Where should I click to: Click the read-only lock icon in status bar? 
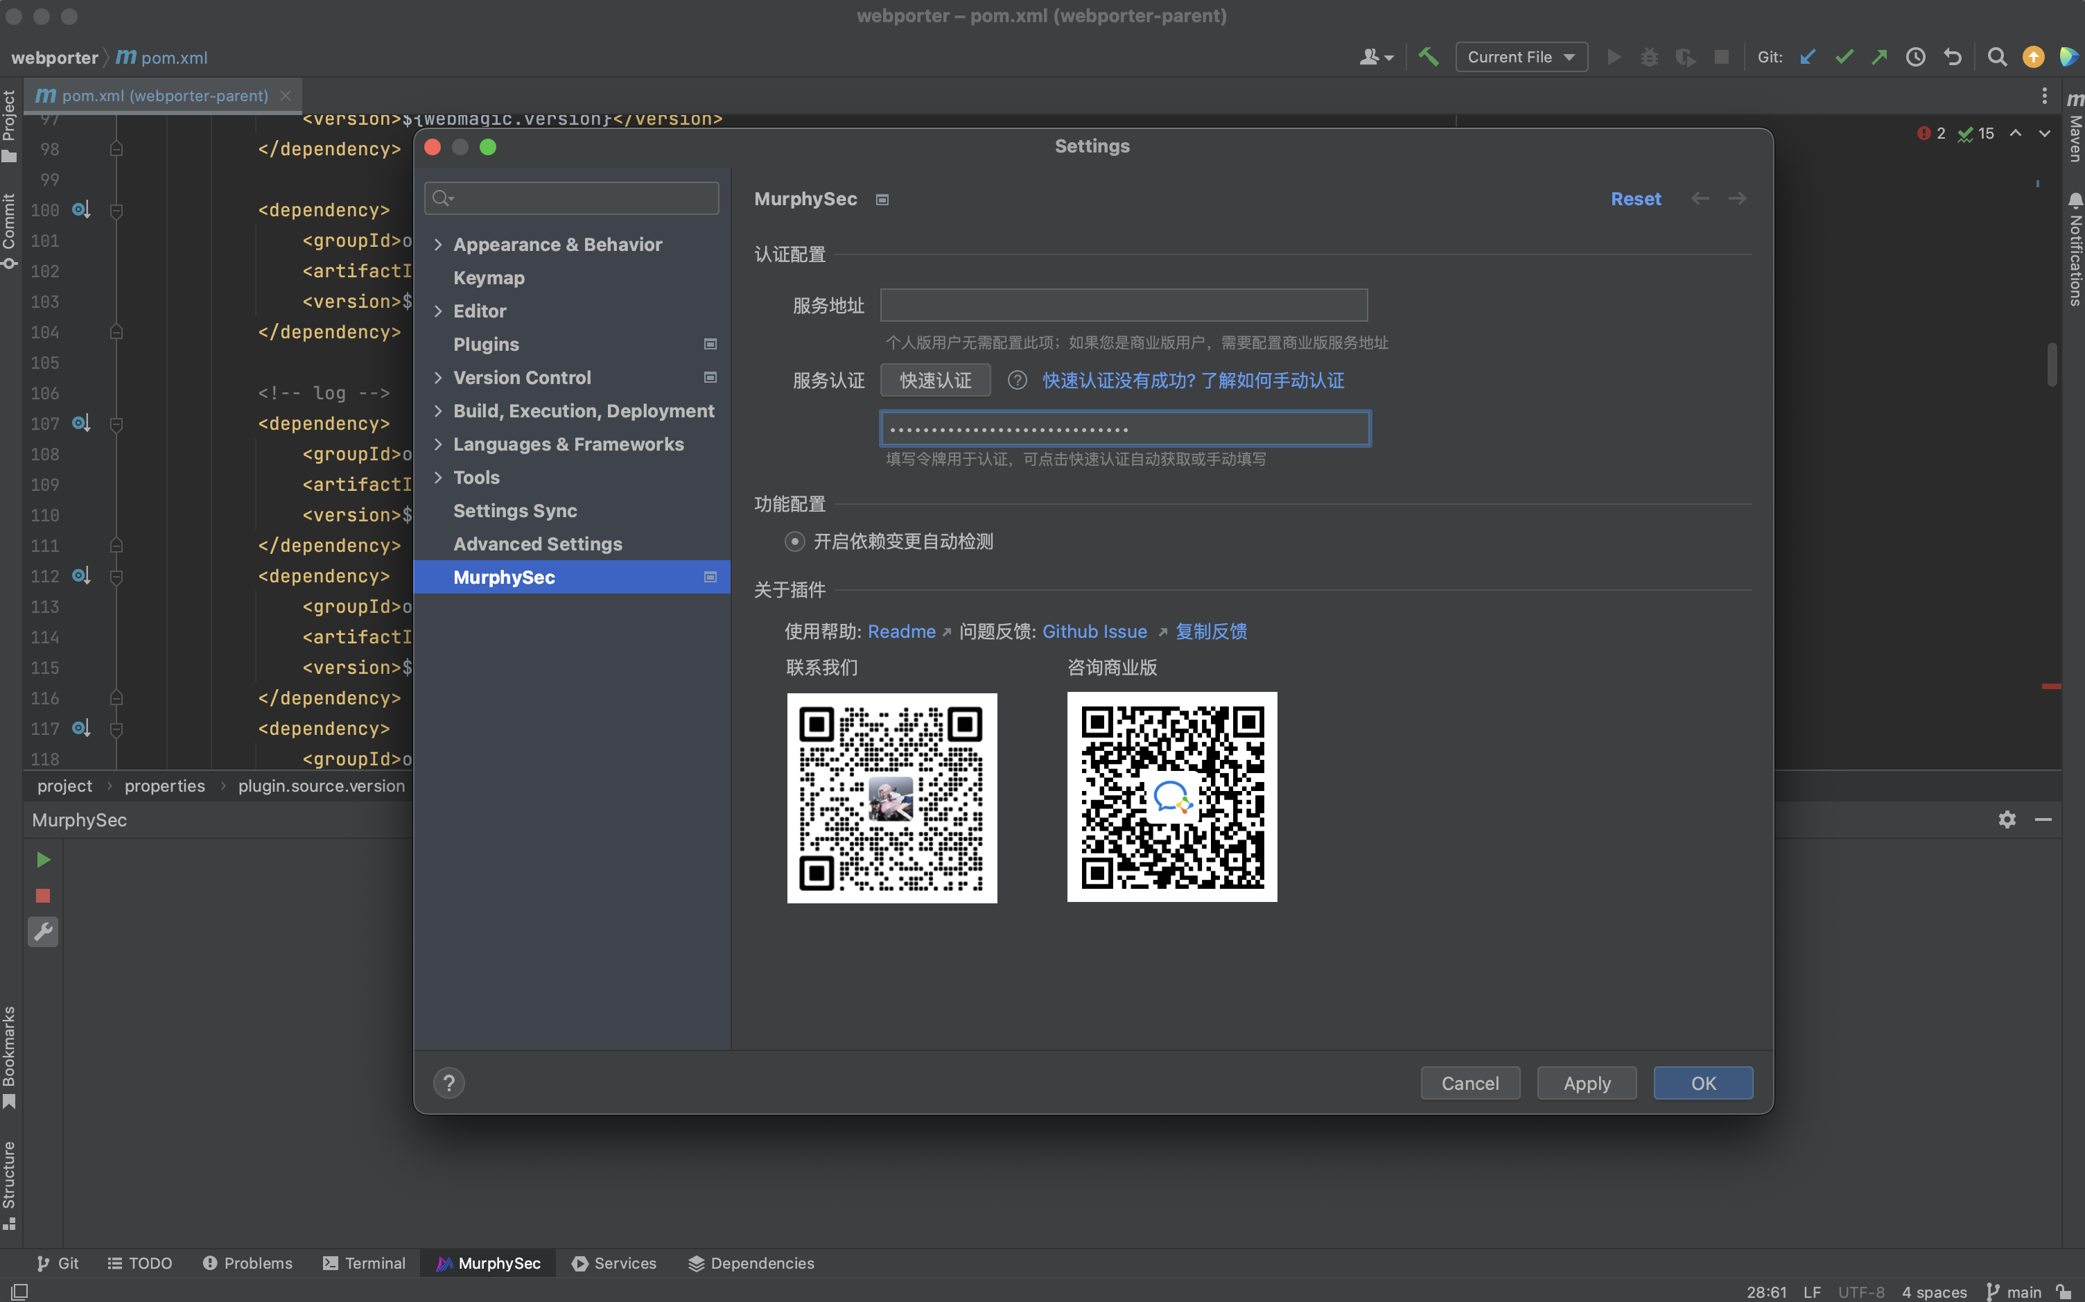[2064, 1292]
